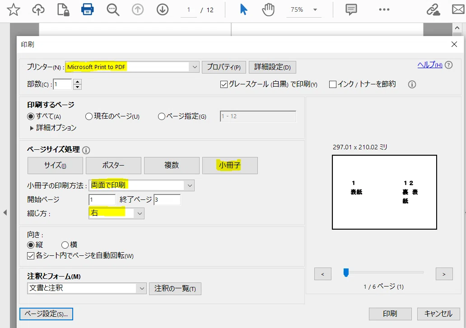
Task: Decrease copies with the down spinner arrow
Action: coord(77,87)
